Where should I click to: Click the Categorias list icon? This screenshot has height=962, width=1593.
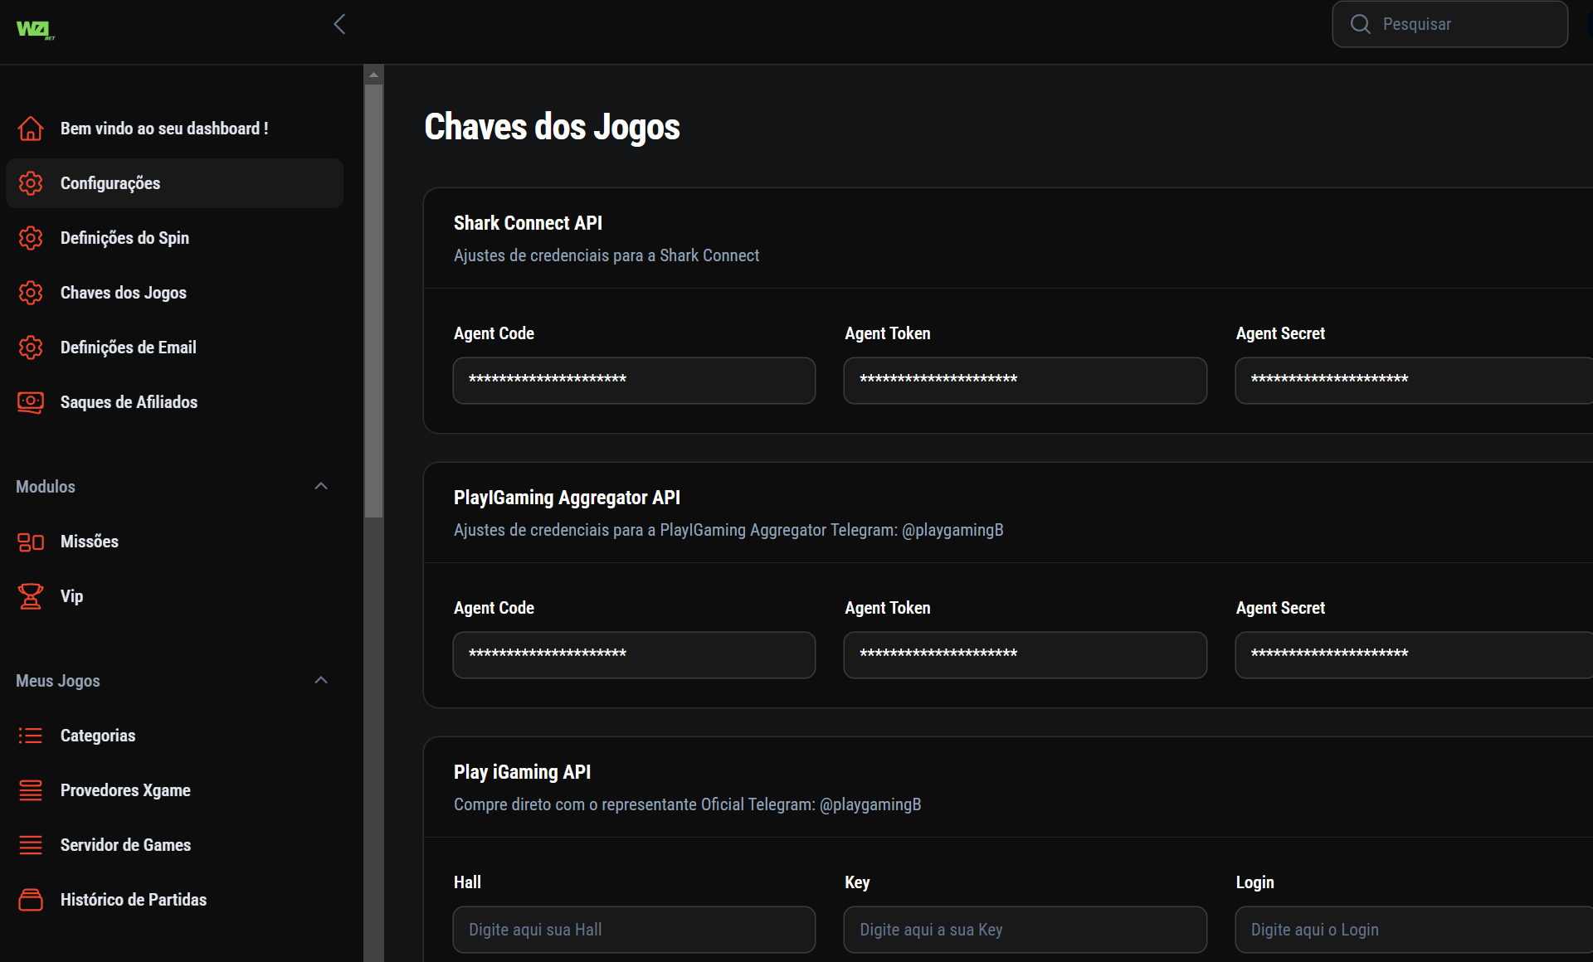click(31, 736)
